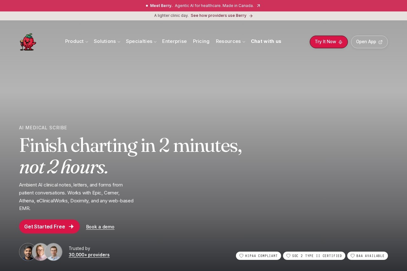Expand the Solutions dropdown menu
407x271 pixels.
[107, 41]
